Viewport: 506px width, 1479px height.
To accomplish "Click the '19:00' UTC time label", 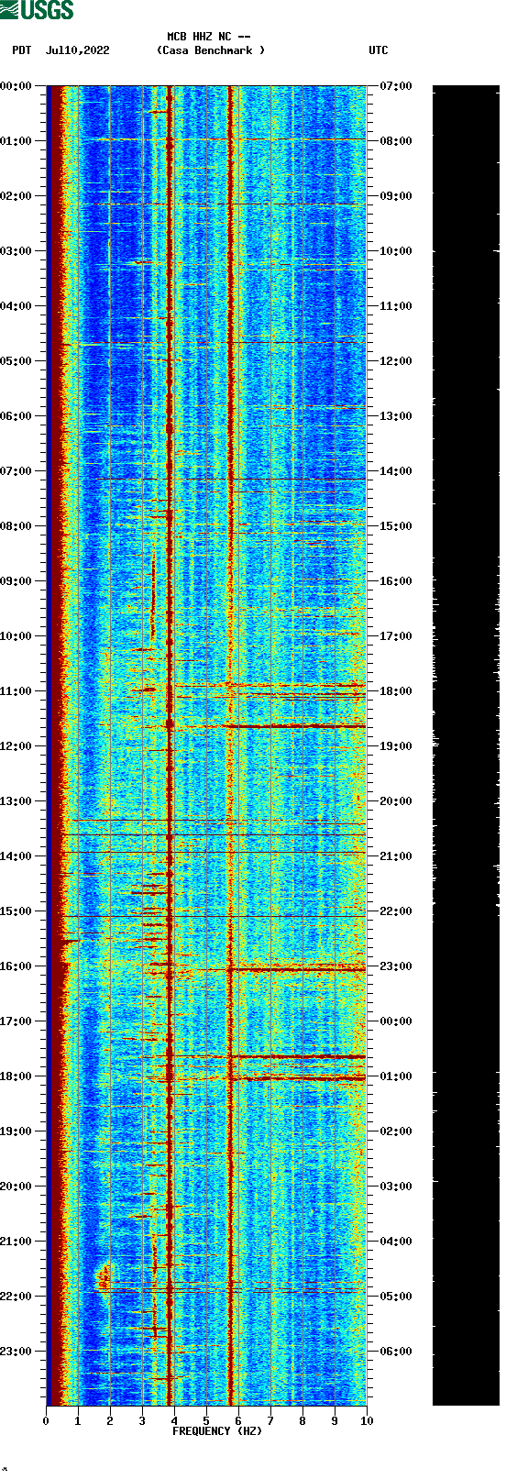I will (x=396, y=746).
